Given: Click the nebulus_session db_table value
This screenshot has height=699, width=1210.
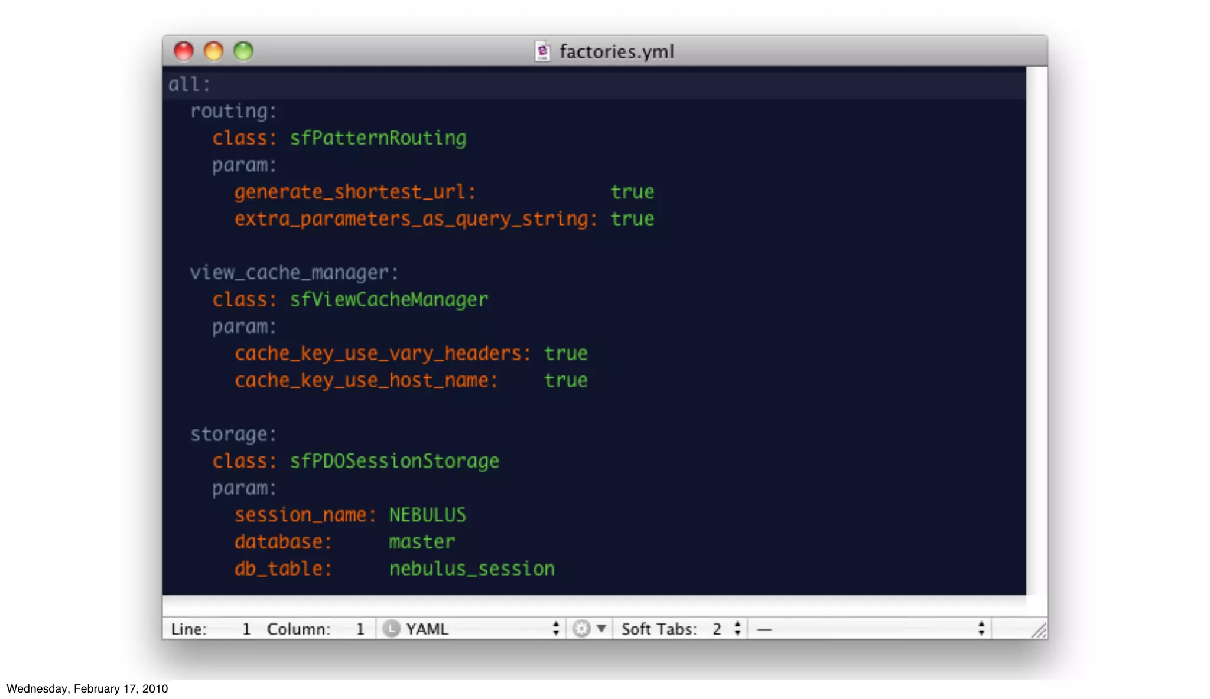Looking at the screenshot, I should [x=471, y=569].
